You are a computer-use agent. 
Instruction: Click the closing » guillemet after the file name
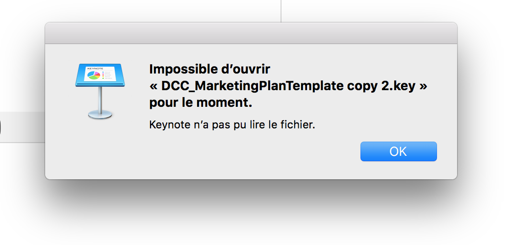pyautogui.click(x=423, y=86)
